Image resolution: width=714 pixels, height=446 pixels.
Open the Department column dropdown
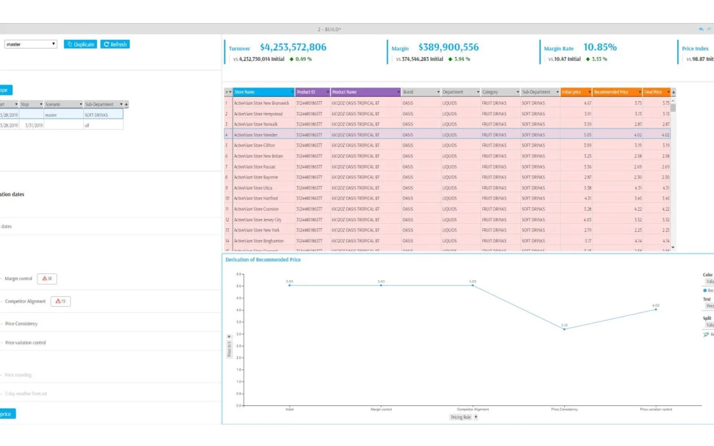(x=478, y=92)
